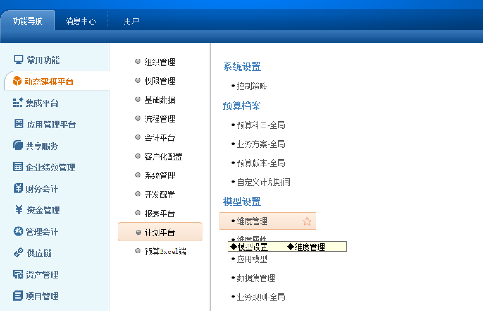Open 业务规则-全局
The width and height of the screenshot is (483, 311).
[x=261, y=297]
